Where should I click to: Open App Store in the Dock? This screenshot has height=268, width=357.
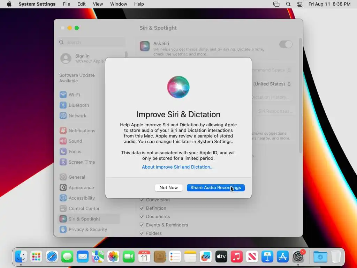283,257
